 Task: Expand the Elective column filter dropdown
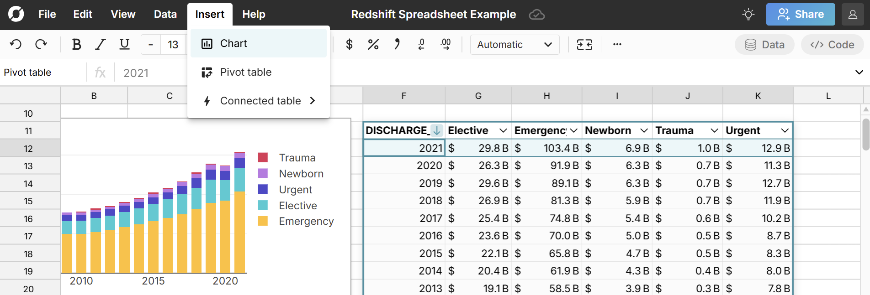point(503,131)
